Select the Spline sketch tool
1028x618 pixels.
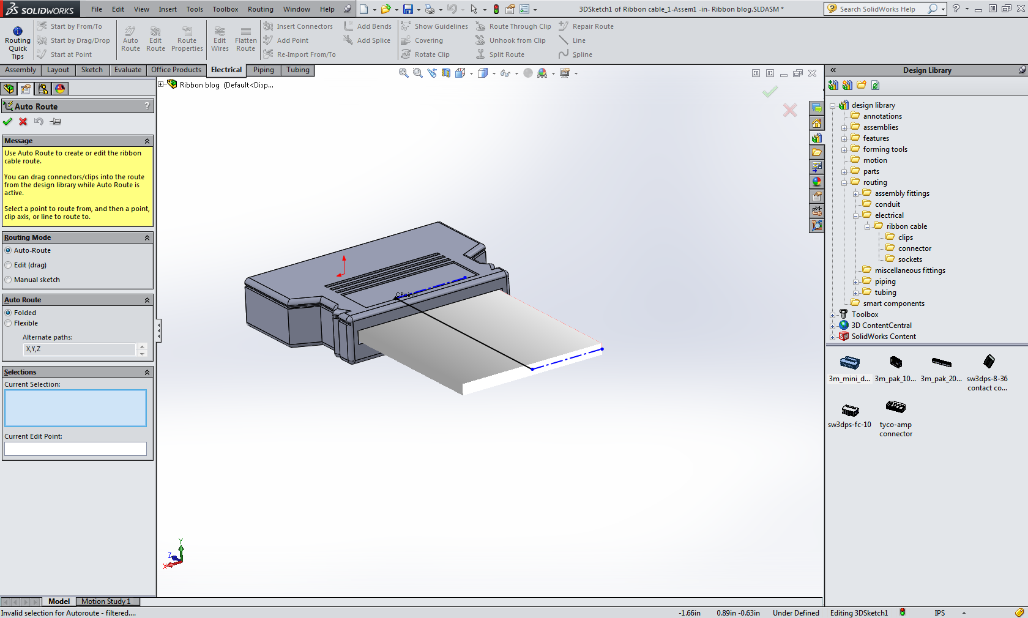(575, 54)
